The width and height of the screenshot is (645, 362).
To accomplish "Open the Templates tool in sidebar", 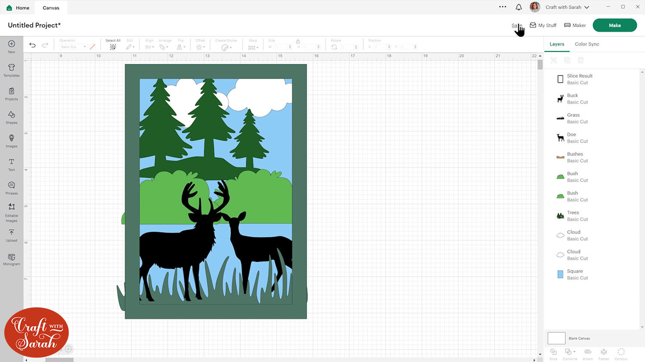I will pos(12,70).
